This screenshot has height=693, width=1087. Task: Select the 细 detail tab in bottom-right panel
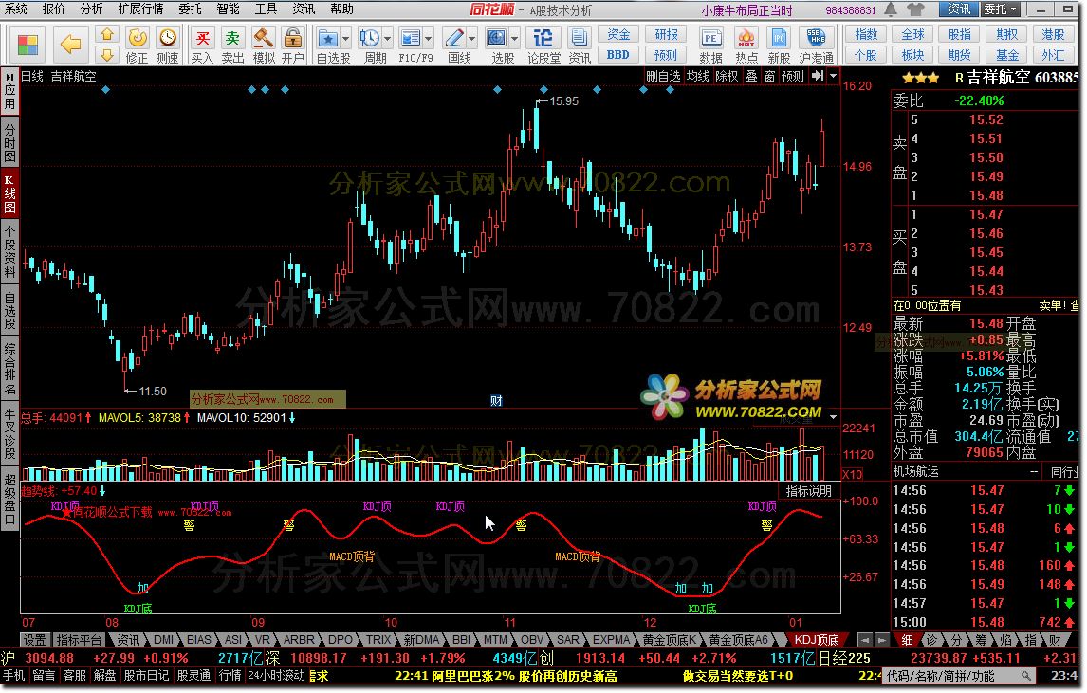coord(907,640)
